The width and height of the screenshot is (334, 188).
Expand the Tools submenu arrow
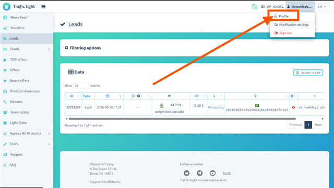pos(49,144)
